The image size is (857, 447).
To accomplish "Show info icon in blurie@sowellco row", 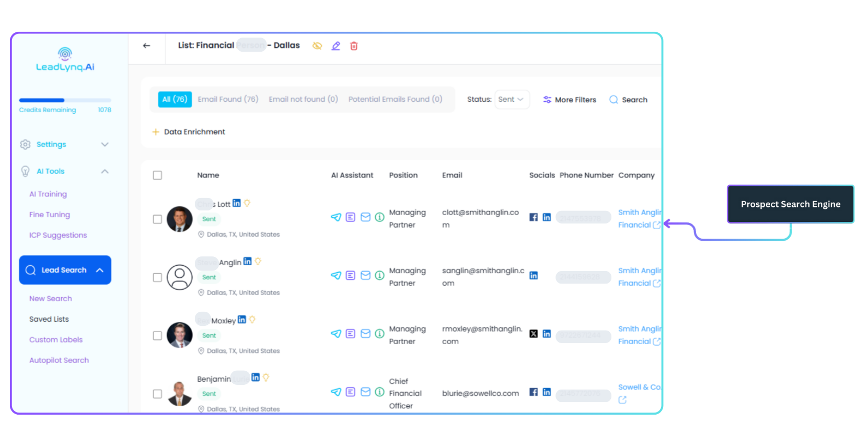I will tap(380, 392).
